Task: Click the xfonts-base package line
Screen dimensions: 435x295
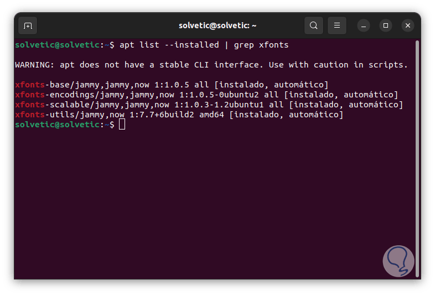Action: [x=172, y=85]
